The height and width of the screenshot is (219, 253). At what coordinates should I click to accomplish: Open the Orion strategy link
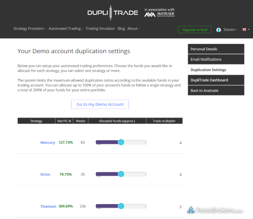[45, 174]
